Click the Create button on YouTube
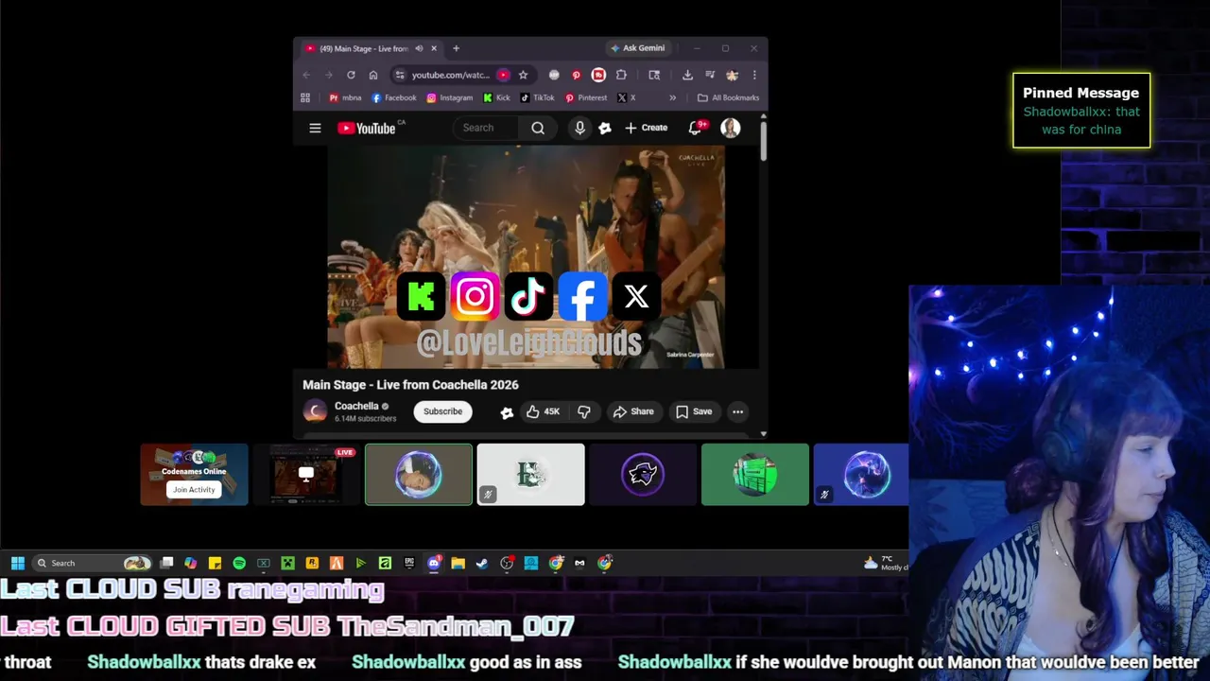Image resolution: width=1210 pixels, height=681 pixels. (646, 128)
